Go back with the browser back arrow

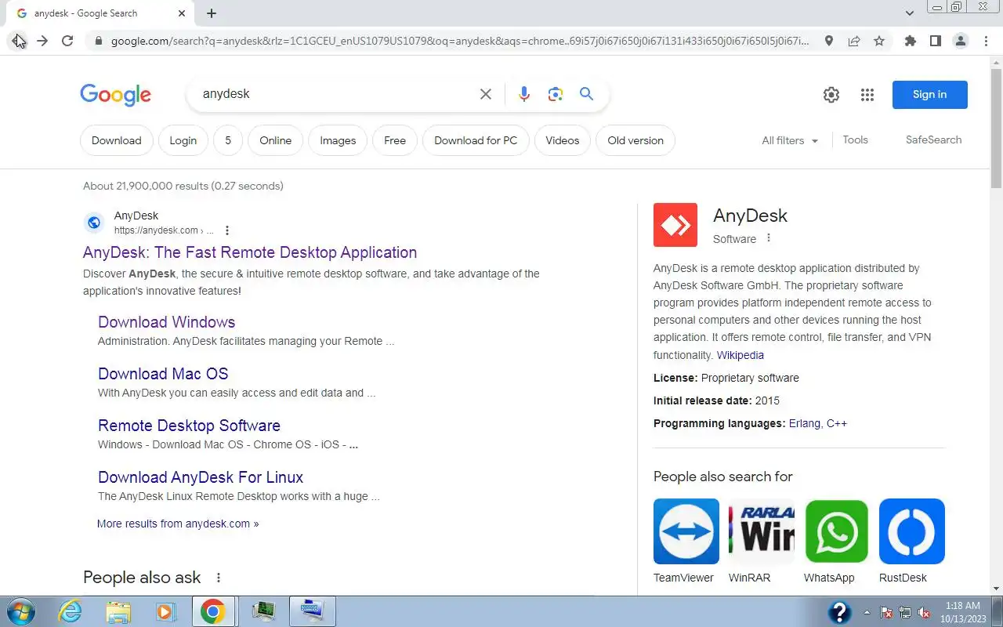(x=17, y=41)
